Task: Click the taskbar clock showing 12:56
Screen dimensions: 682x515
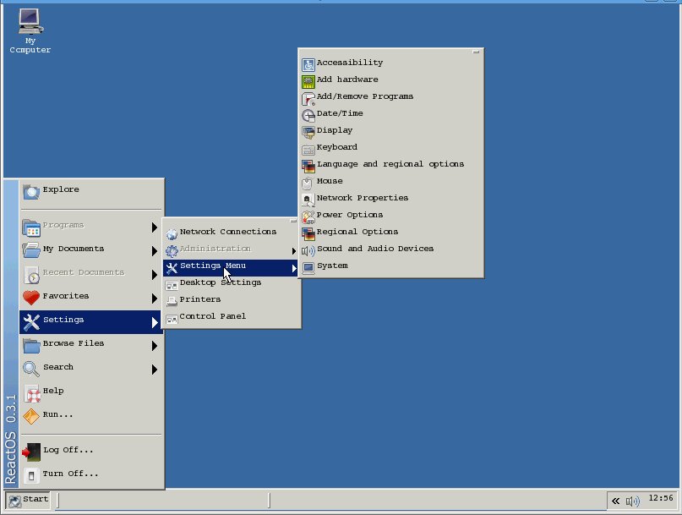Action: point(661,498)
